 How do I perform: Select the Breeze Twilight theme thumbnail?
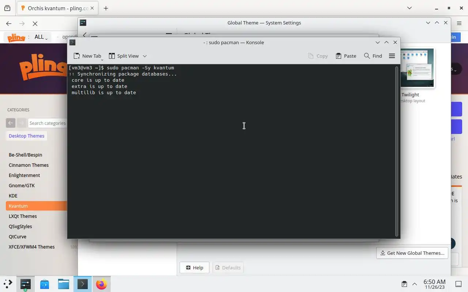[417, 68]
